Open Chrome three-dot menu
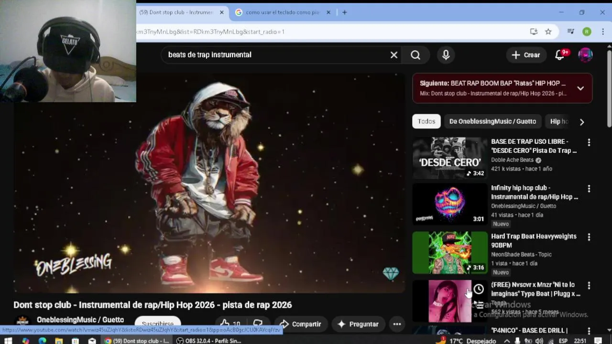612x344 pixels. click(x=602, y=32)
